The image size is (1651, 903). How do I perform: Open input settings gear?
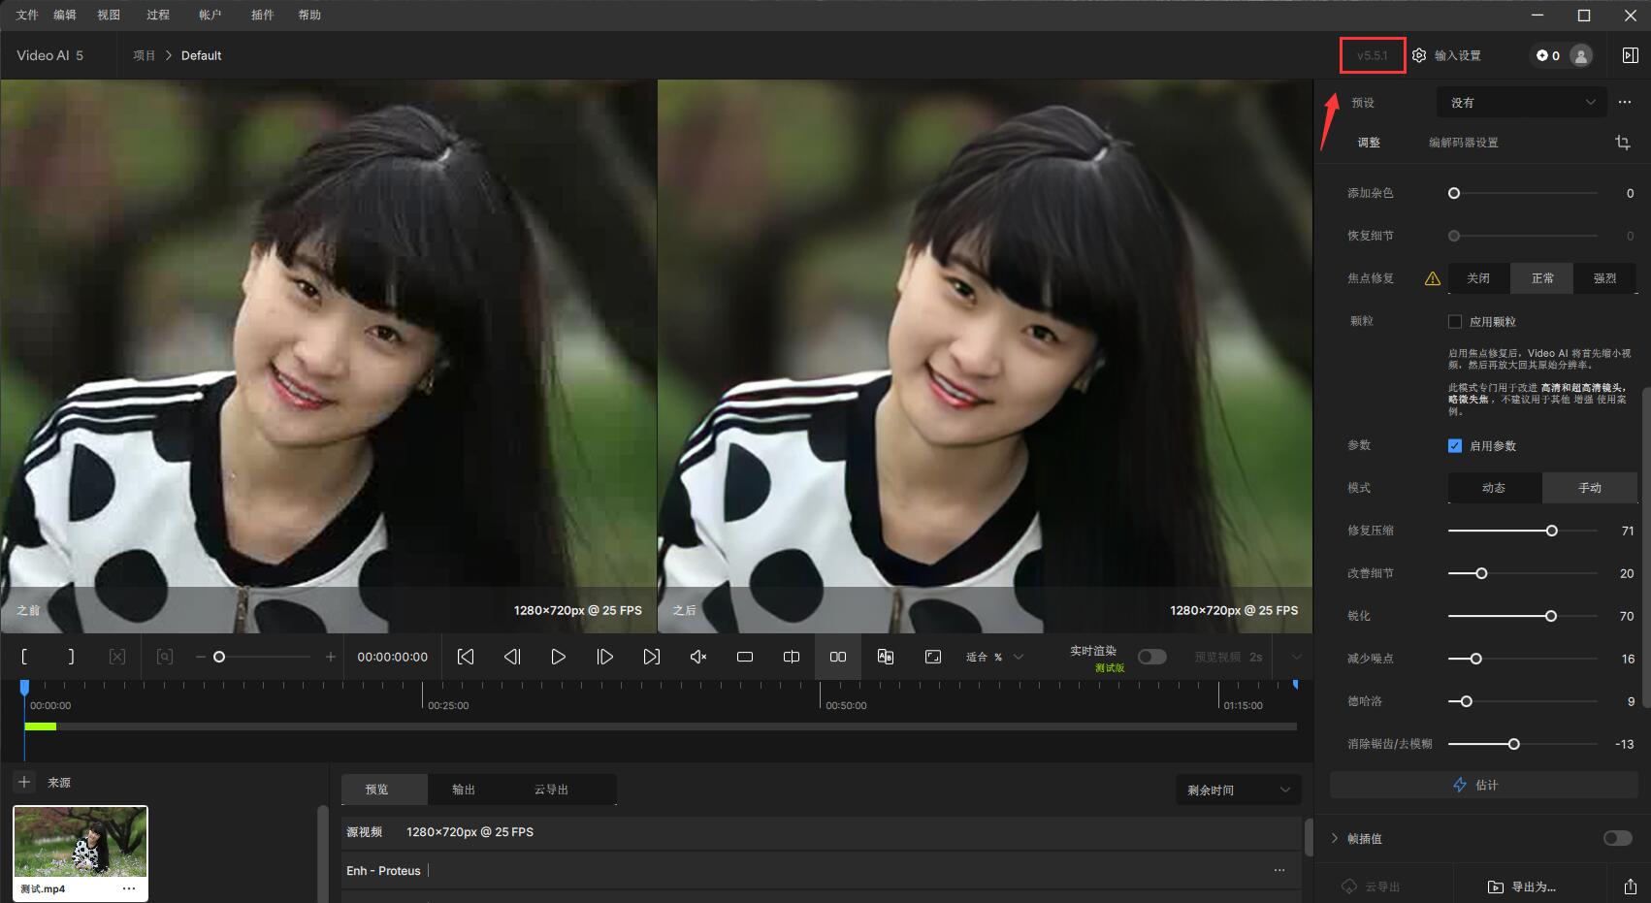pos(1419,55)
